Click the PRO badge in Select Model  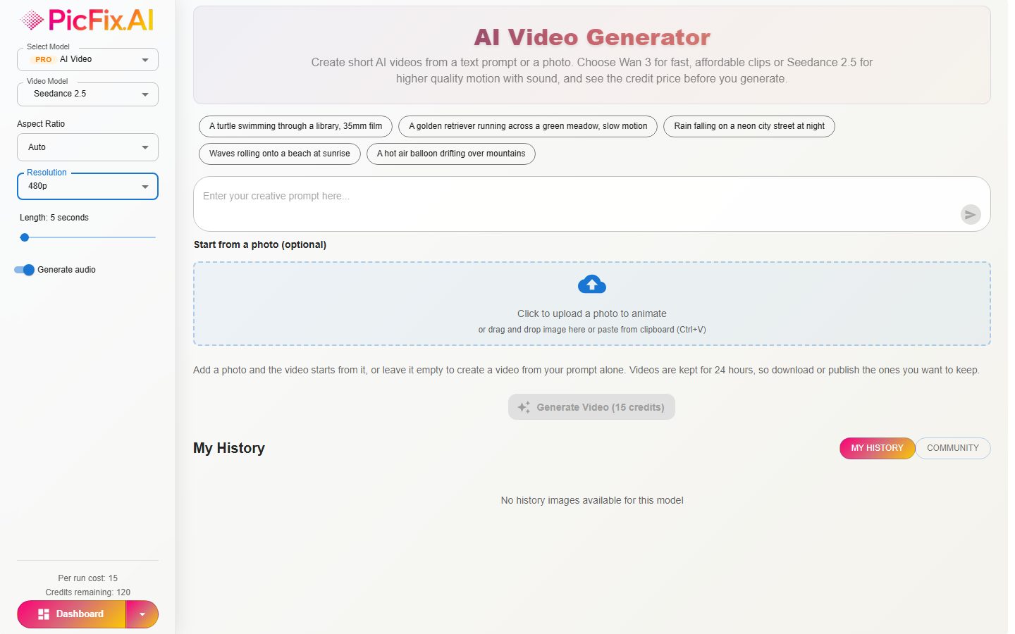pyautogui.click(x=43, y=60)
